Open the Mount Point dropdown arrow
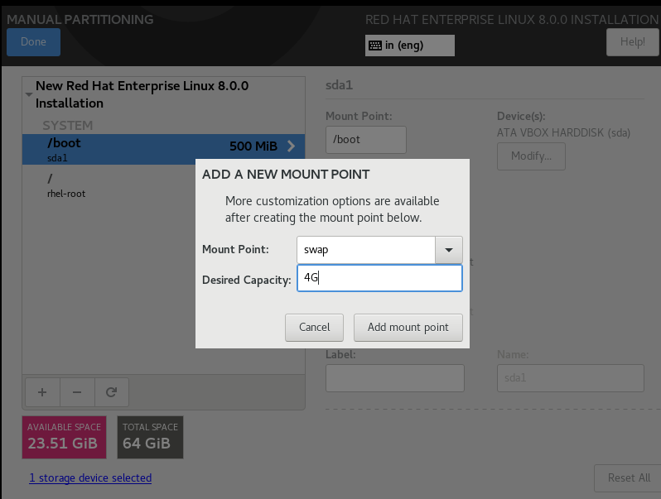 (x=449, y=250)
